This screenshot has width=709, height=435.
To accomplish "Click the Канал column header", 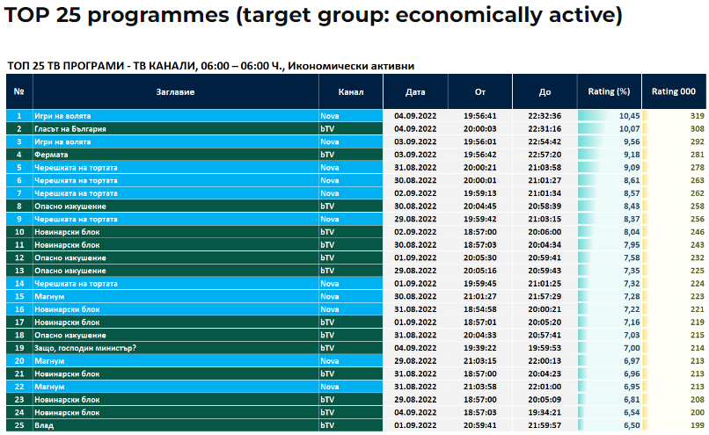I will [x=350, y=91].
